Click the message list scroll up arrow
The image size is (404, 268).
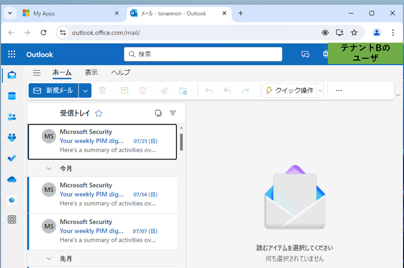pos(182,128)
